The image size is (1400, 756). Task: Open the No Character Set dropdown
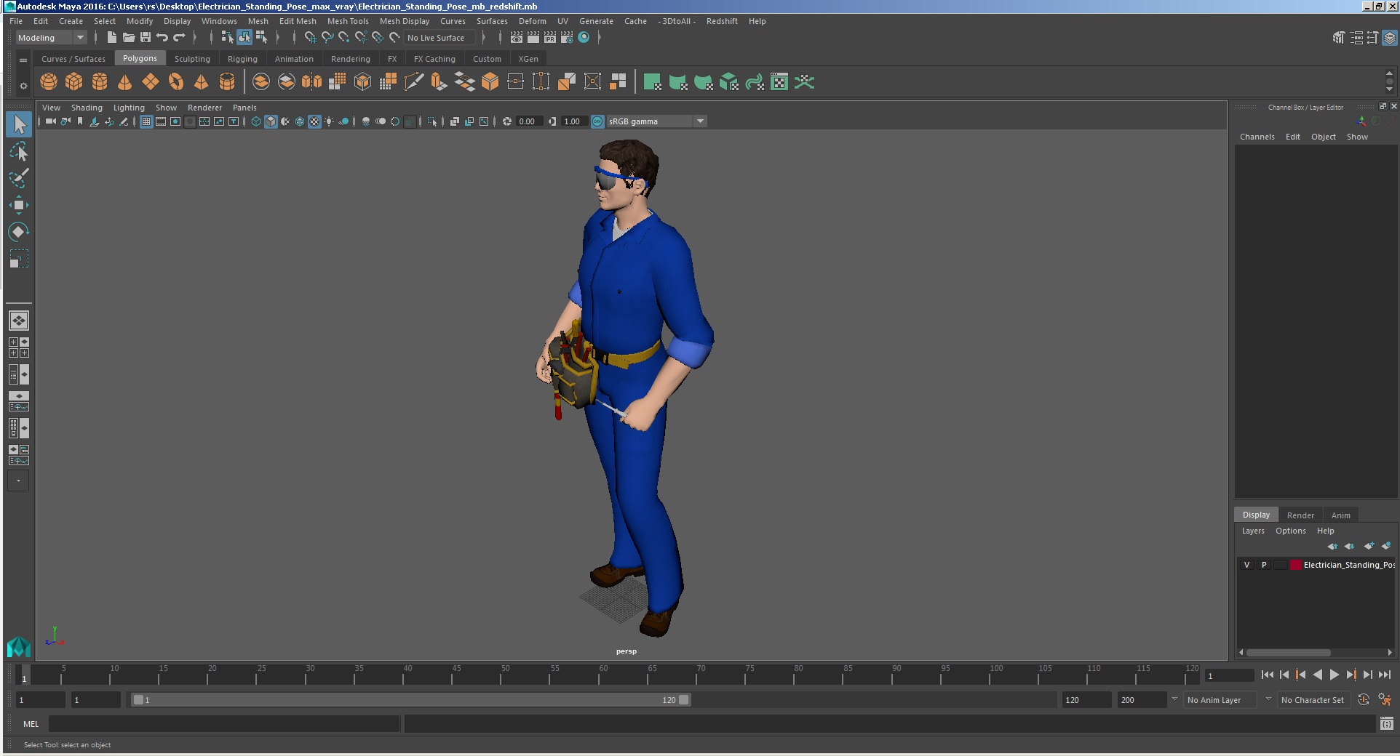tap(1316, 700)
